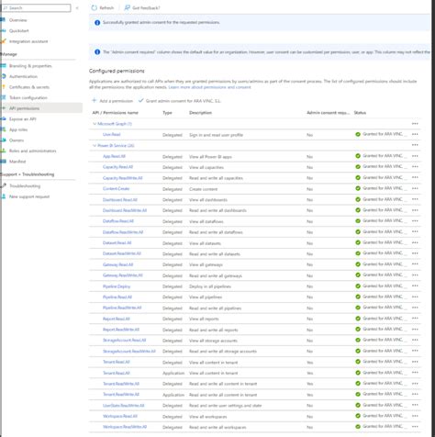Open the UserState.ReadWrite.All permission
The height and width of the screenshot is (437, 435).
[x=124, y=406]
